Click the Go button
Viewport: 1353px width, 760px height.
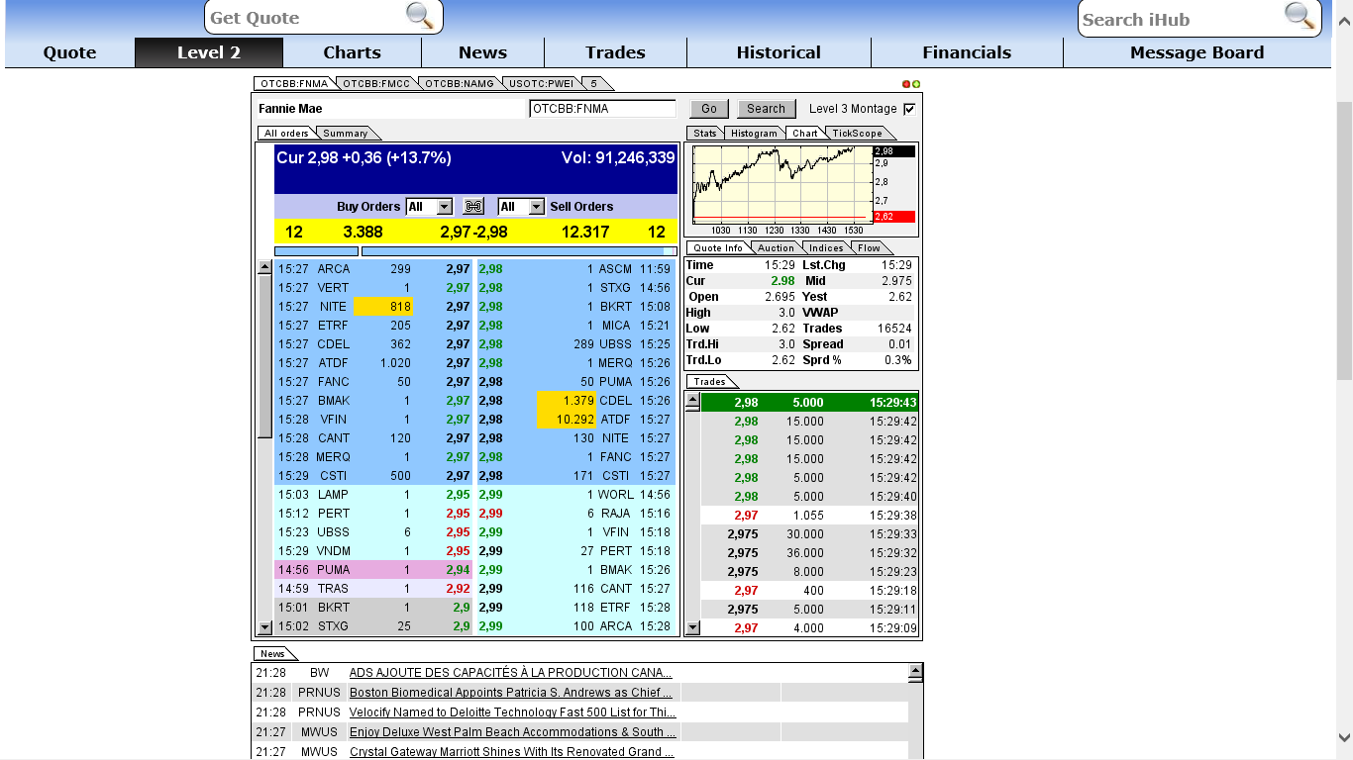709,109
